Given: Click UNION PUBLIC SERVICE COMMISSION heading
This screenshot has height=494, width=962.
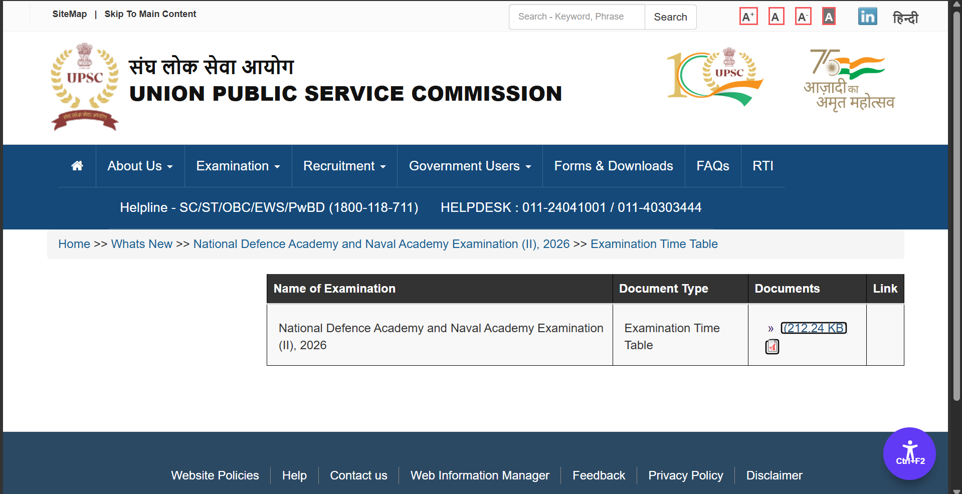Looking at the screenshot, I should click(346, 94).
